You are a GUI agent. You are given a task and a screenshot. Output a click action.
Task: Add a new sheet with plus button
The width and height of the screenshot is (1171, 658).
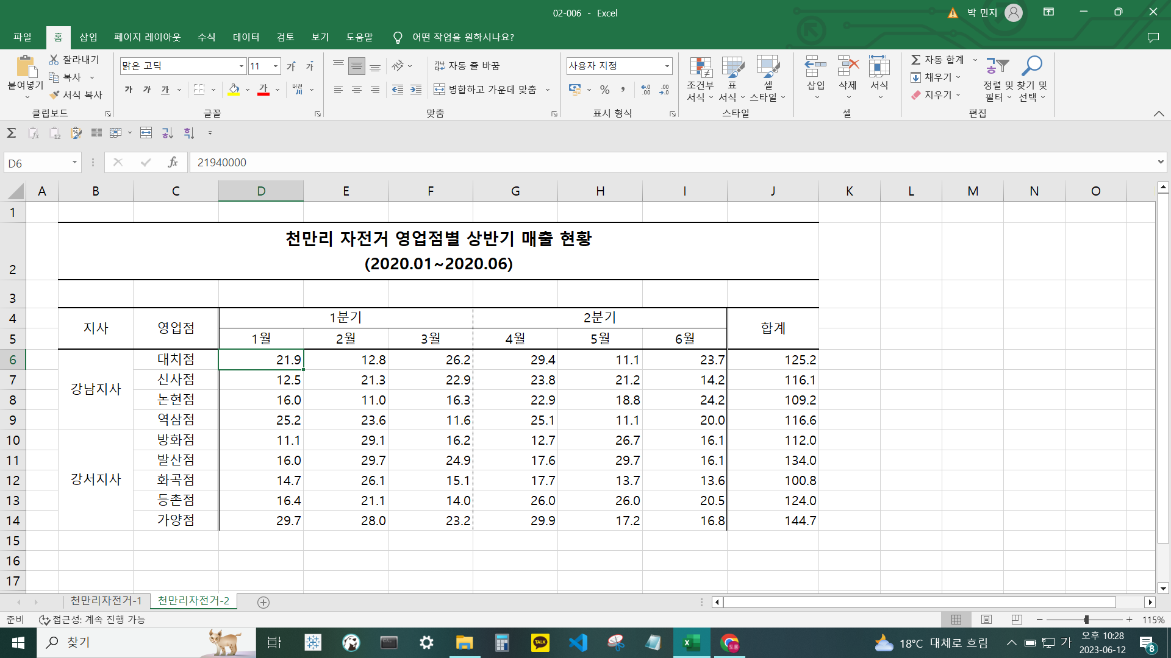click(263, 602)
